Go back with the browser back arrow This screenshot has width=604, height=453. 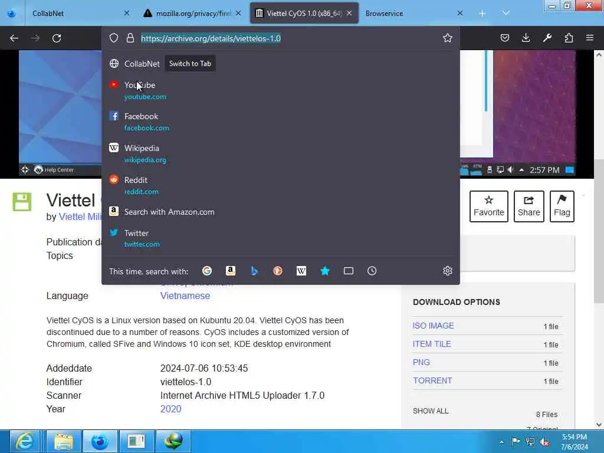pos(14,38)
